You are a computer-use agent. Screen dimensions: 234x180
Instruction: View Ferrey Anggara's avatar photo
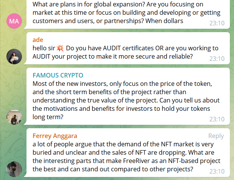pyautogui.click(x=14, y=169)
